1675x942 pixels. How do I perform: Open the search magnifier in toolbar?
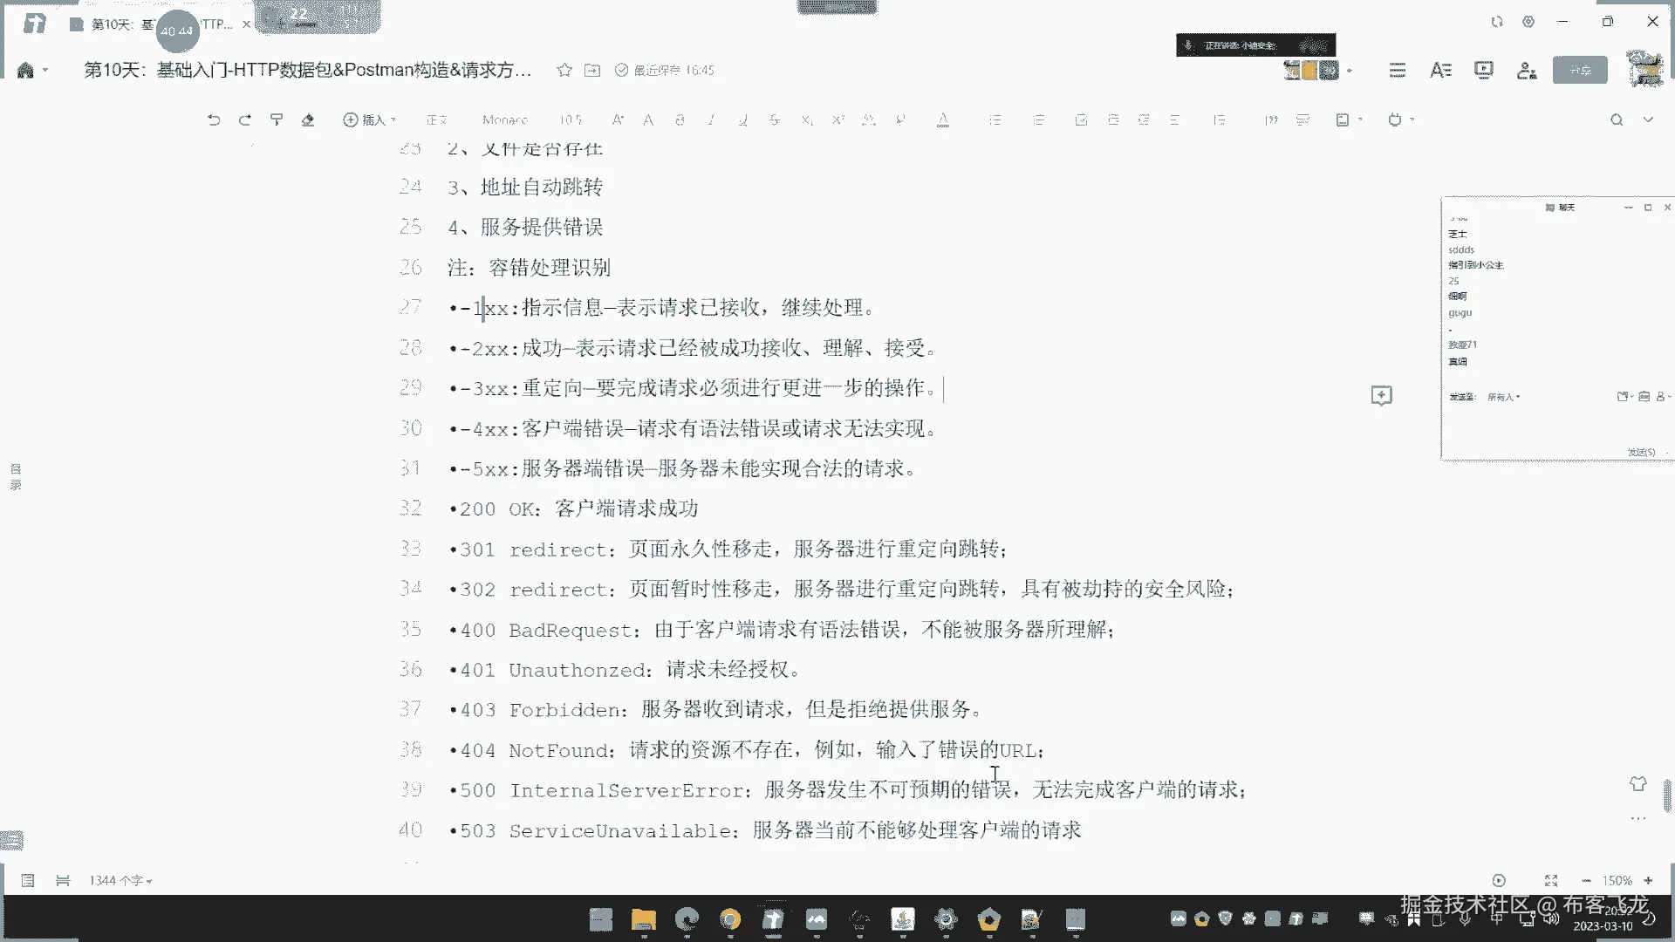[1617, 120]
